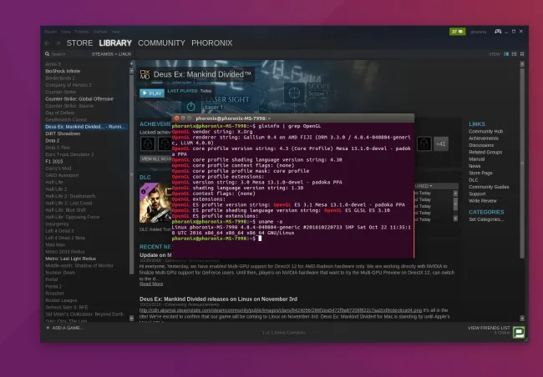Open Big Picture mode via gamepad icon

(498, 32)
